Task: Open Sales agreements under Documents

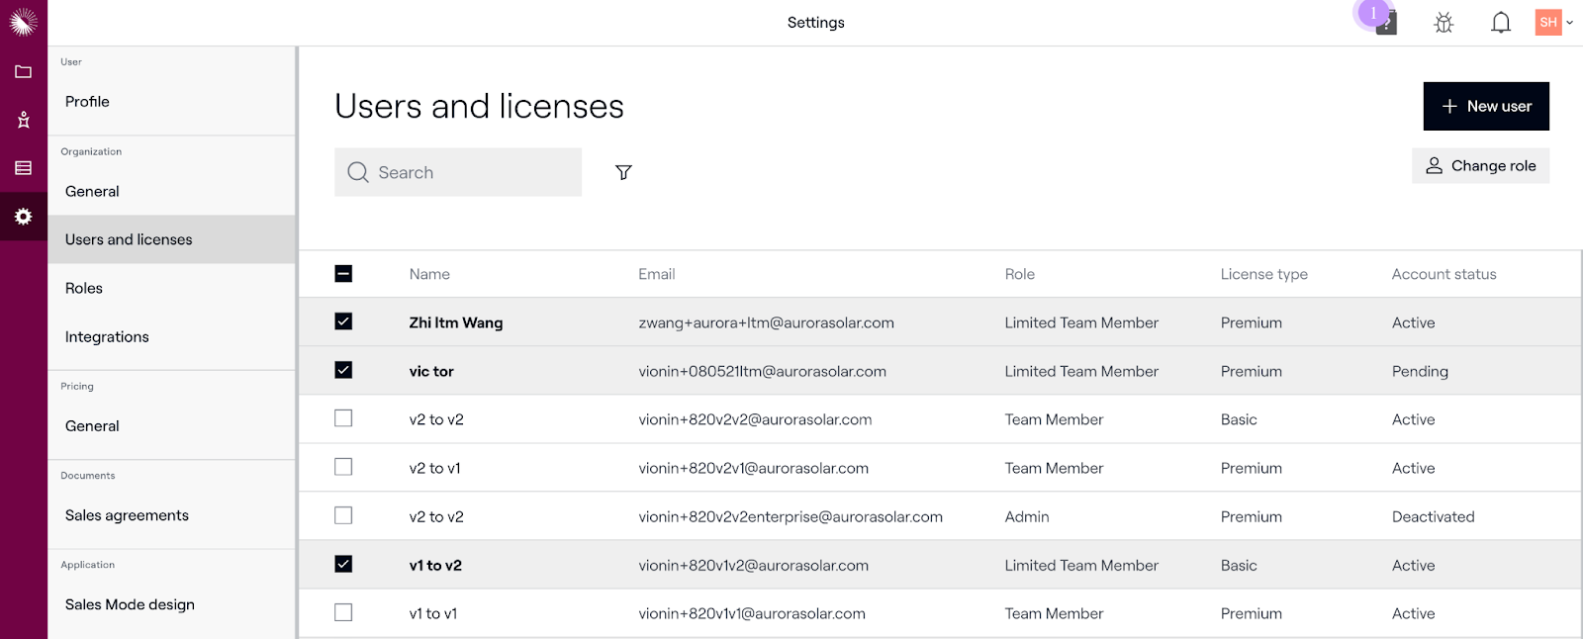Action: point(127,515)
